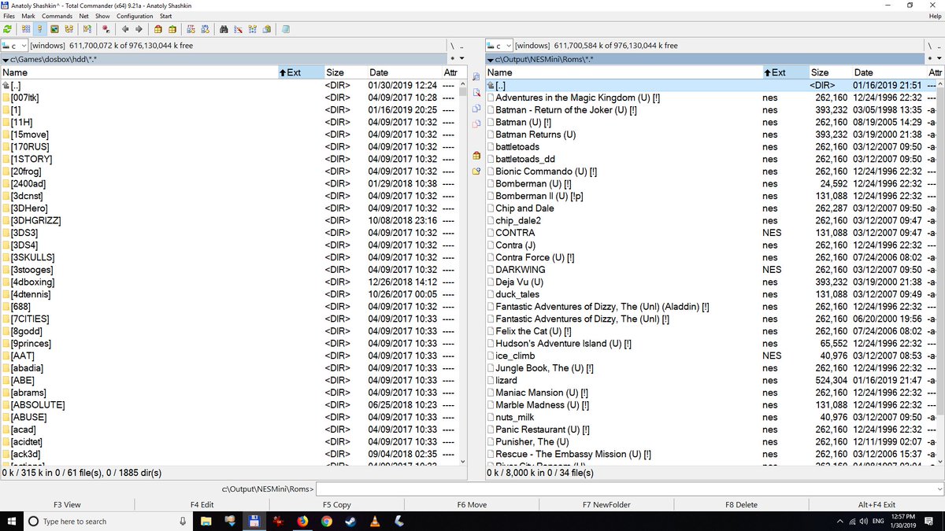Open the VLC cone icon in taskbar
The image size is (945, 531).
point(376,521)
